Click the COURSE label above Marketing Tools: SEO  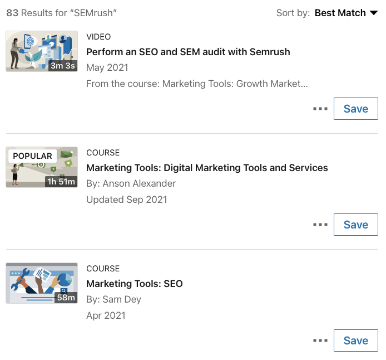[103, 269]
